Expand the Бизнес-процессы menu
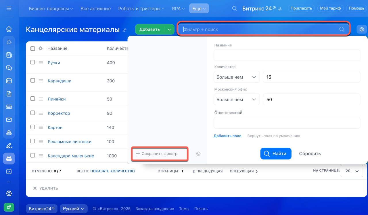This screenshot has height=215, width=368. (x=51, y=9)
